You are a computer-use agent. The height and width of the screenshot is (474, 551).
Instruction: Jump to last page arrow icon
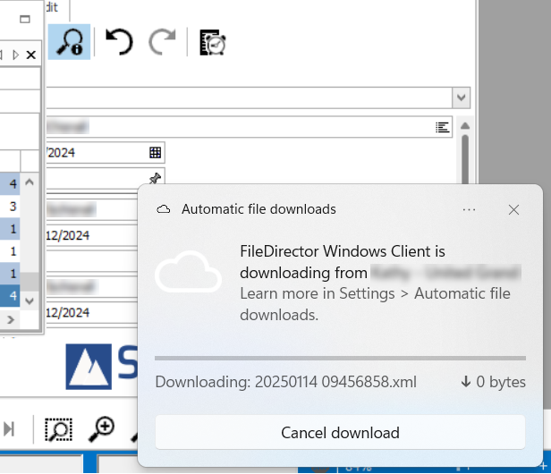tap(9, 429)
